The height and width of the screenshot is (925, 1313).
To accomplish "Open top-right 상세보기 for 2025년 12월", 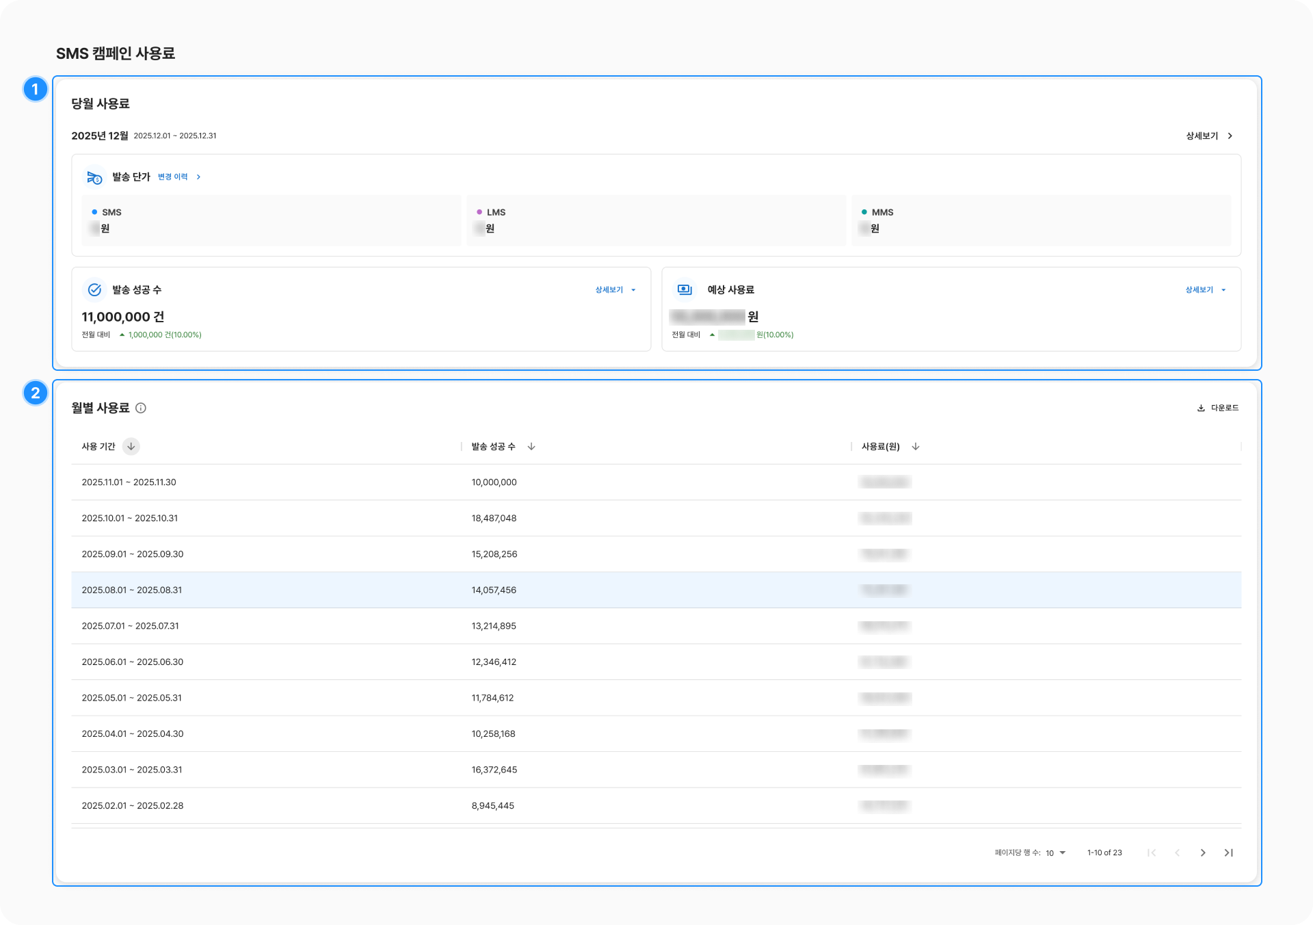I will (x=1208, y=136).
